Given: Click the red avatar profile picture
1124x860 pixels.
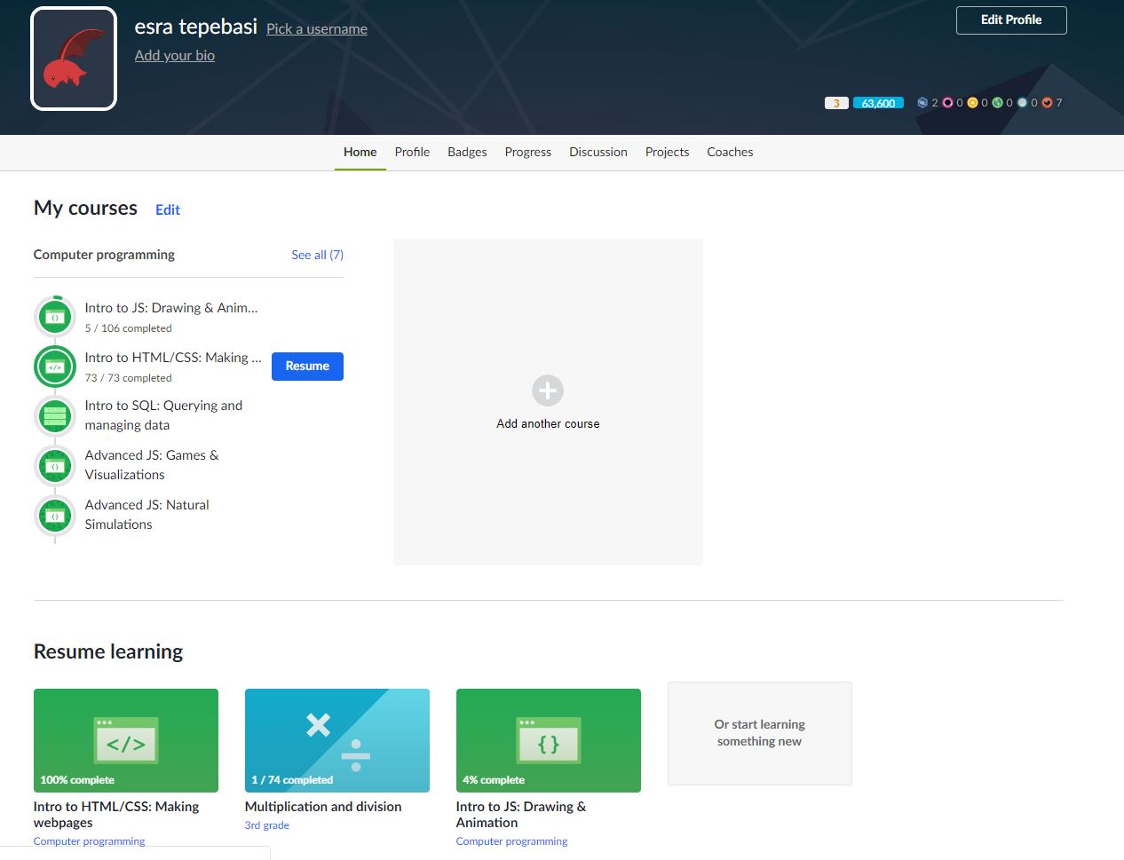Looking at the screenshot, I should tap(74, 59).
